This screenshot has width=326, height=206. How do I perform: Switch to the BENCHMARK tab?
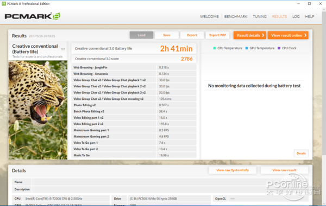(x=236, y=17)
